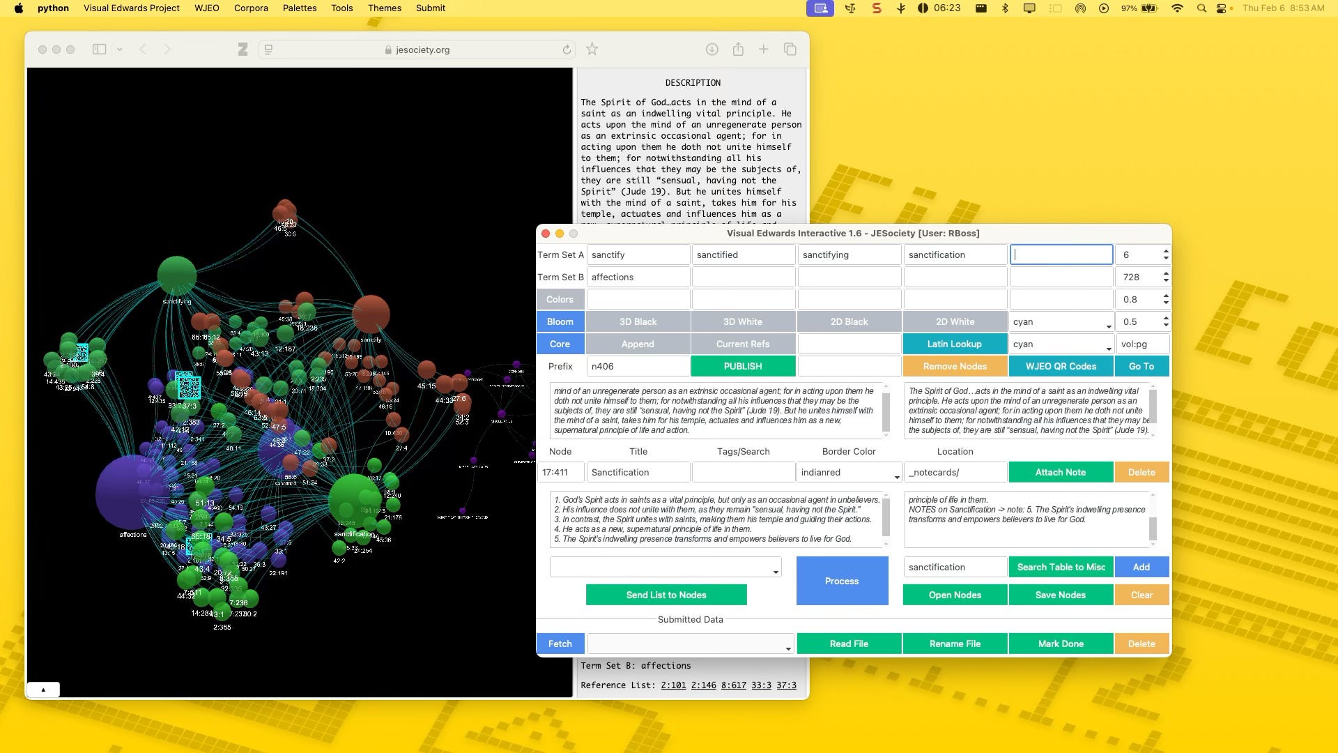This screenshot has height=753, width=1338.
Task: Click the up-triangle button below the graph
Action: tap(43, 690)
